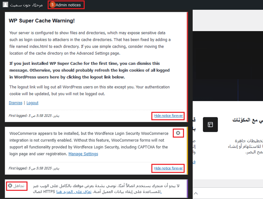Image resolution: width=263 pixels, height=199 pixels.
Task: Dismiss the WooCommerce Wordfence notice with X icon
Action: click(178, 133)
